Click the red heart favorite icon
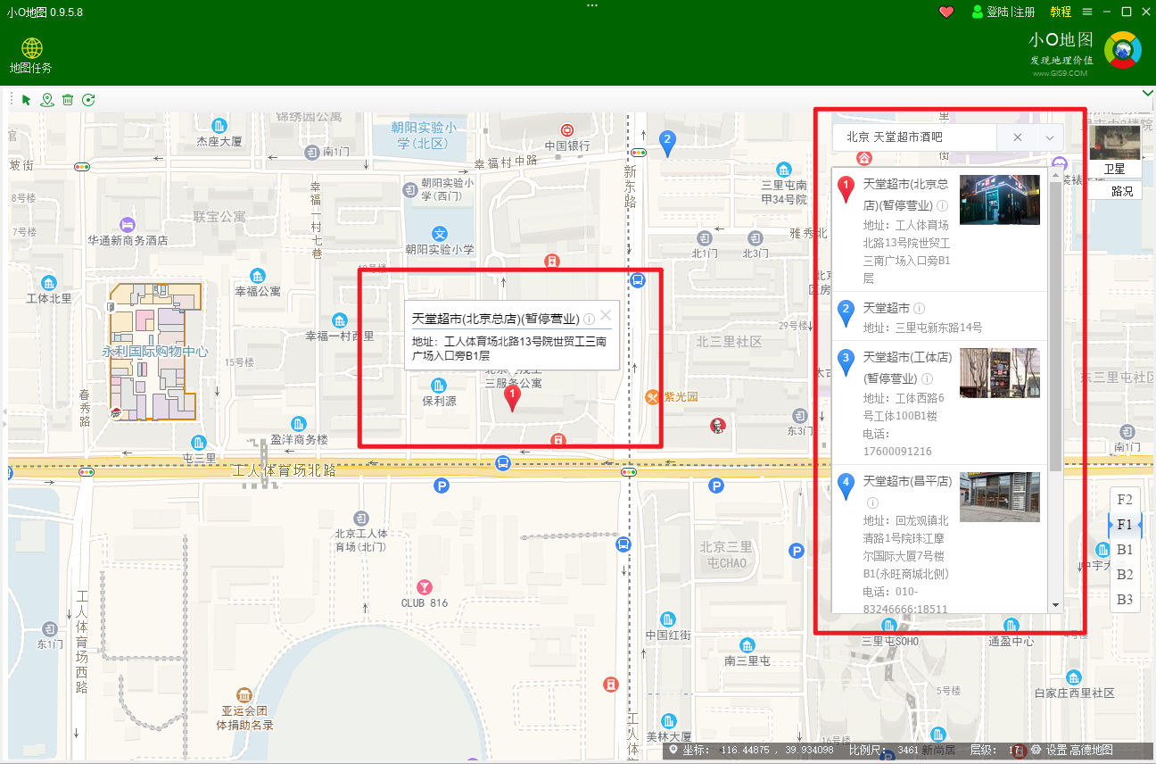This screenshot has height=764, width=1156. (x=946, y=12)
